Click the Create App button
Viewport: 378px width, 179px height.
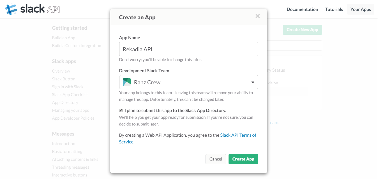tap(243, 159)
